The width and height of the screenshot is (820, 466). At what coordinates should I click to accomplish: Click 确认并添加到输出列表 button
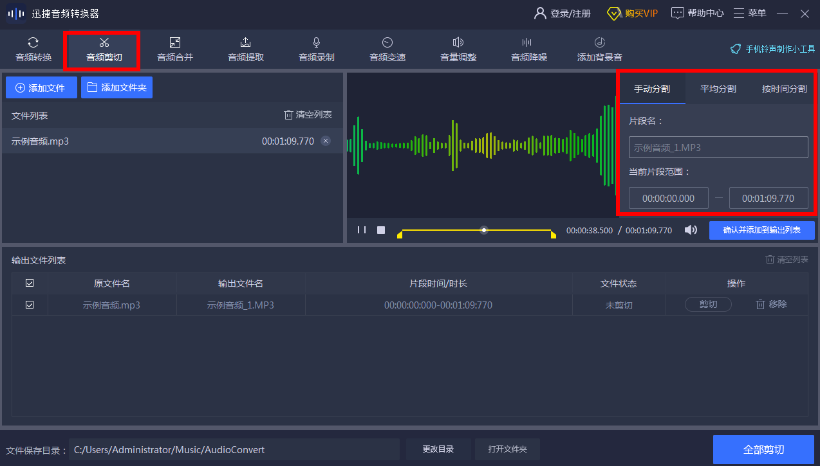(x=761, y=230)
